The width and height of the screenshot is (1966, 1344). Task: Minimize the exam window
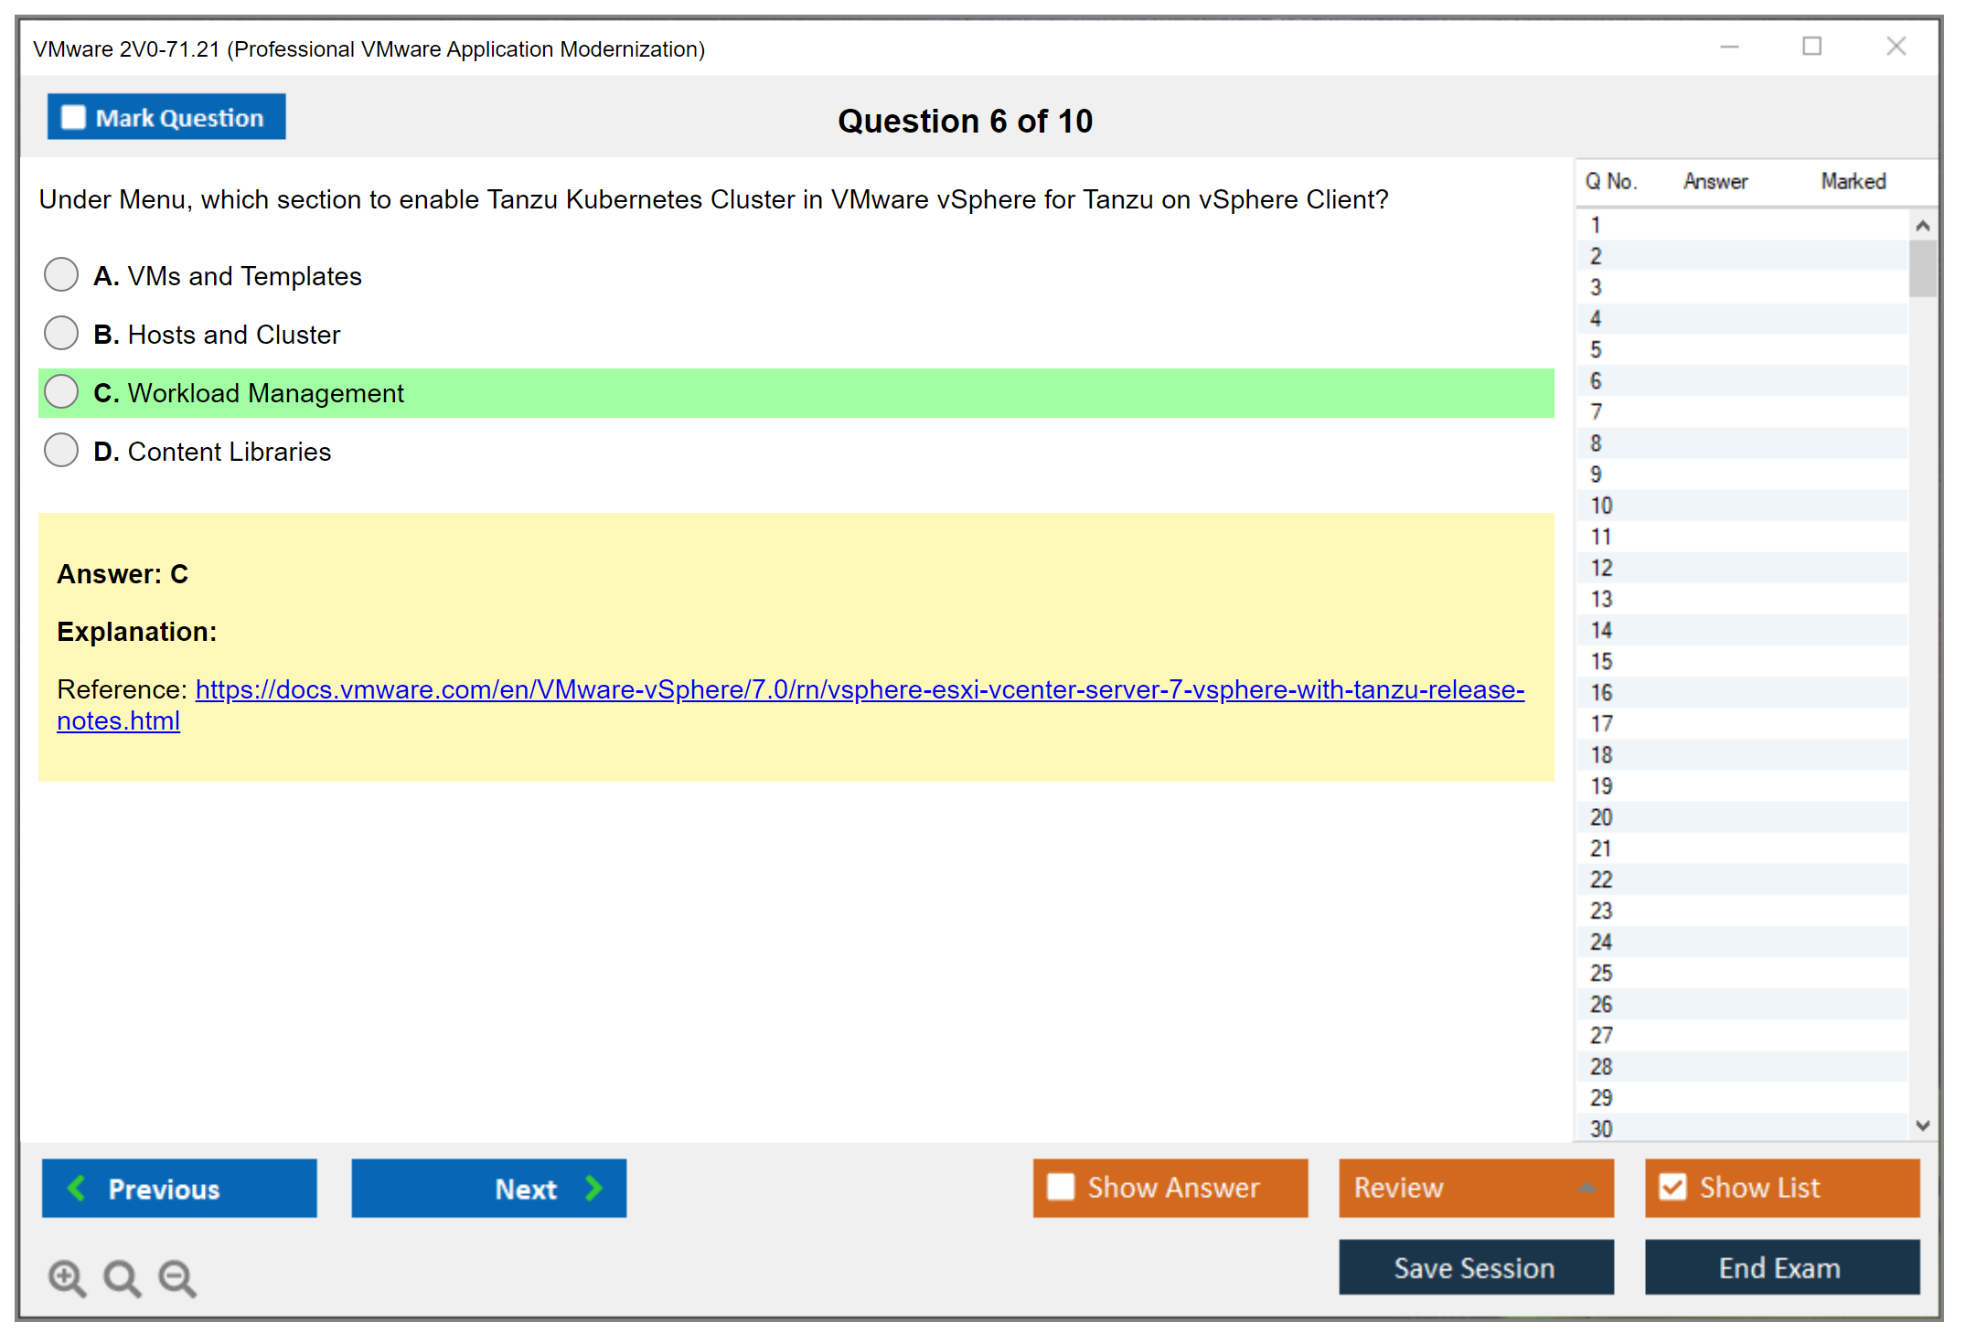pos(1729,47)
